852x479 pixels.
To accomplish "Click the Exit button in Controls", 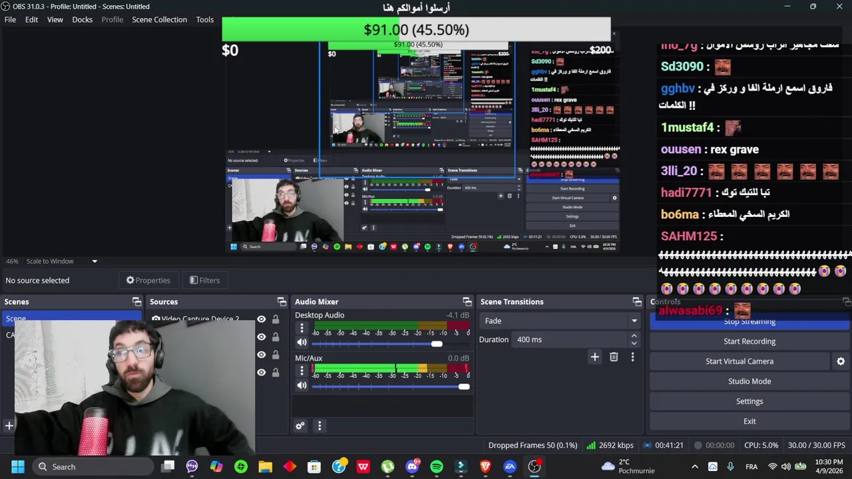I will (749, 421).
